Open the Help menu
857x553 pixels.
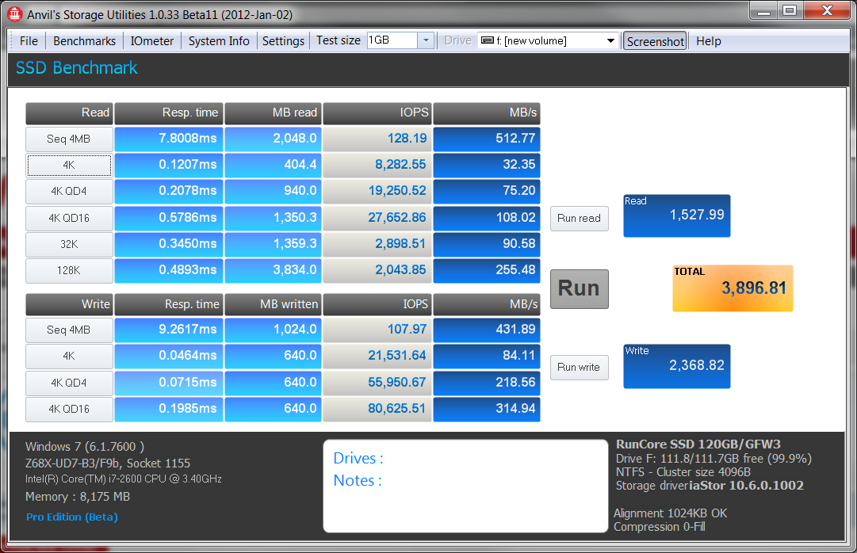[708, 41]
